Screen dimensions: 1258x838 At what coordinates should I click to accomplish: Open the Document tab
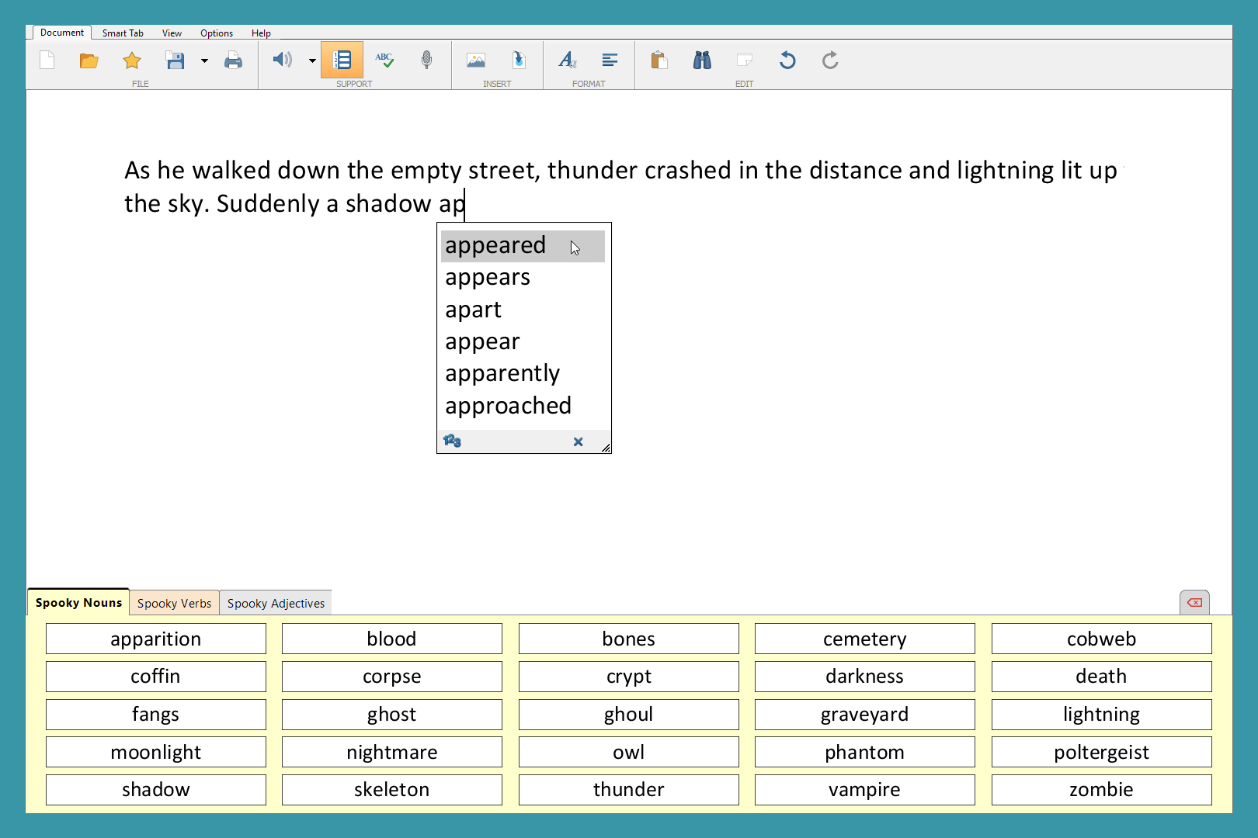point(62,33)
